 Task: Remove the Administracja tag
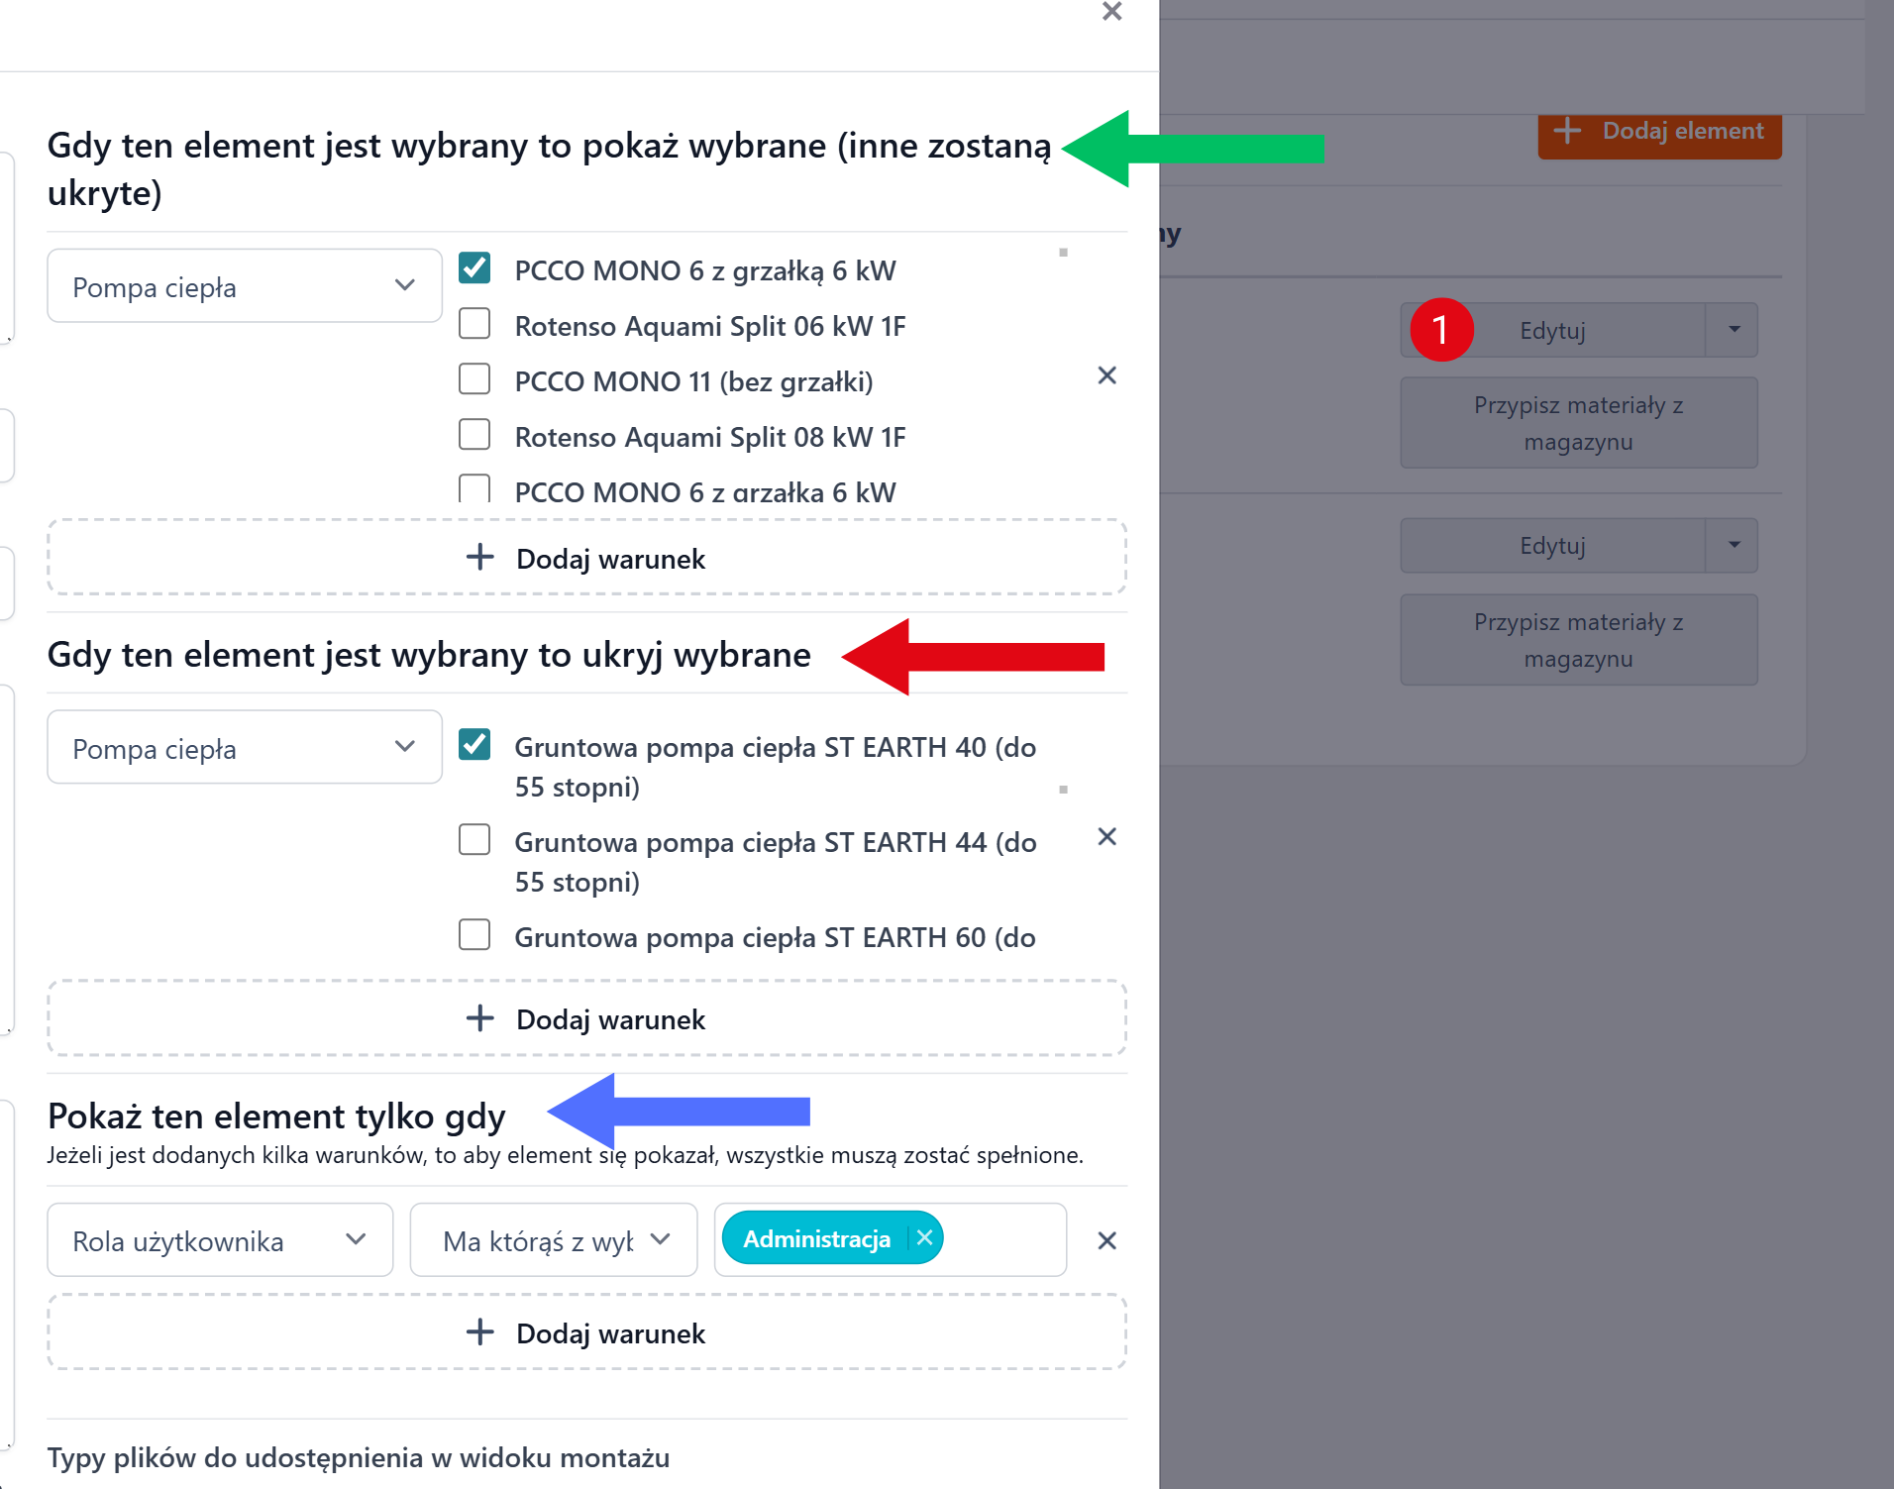(924, 1238)
